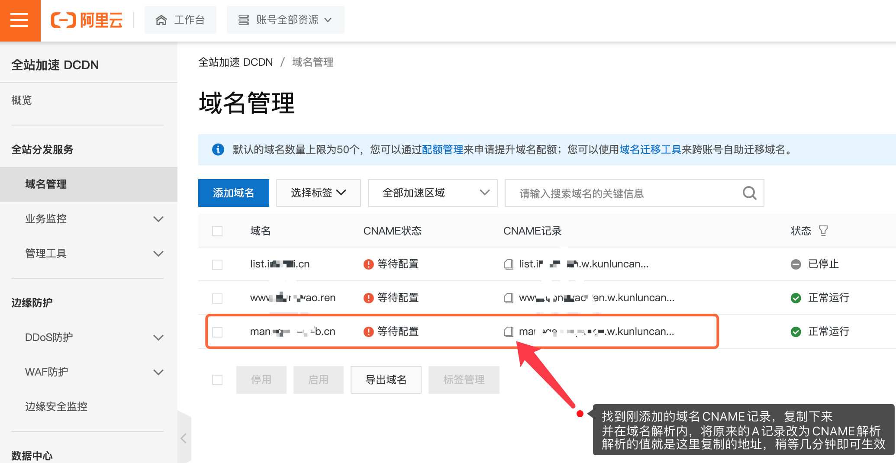Click 全站分发服务 sidebar section title
The height and width of the screenshot is (463, 896).
coord(42,150)
